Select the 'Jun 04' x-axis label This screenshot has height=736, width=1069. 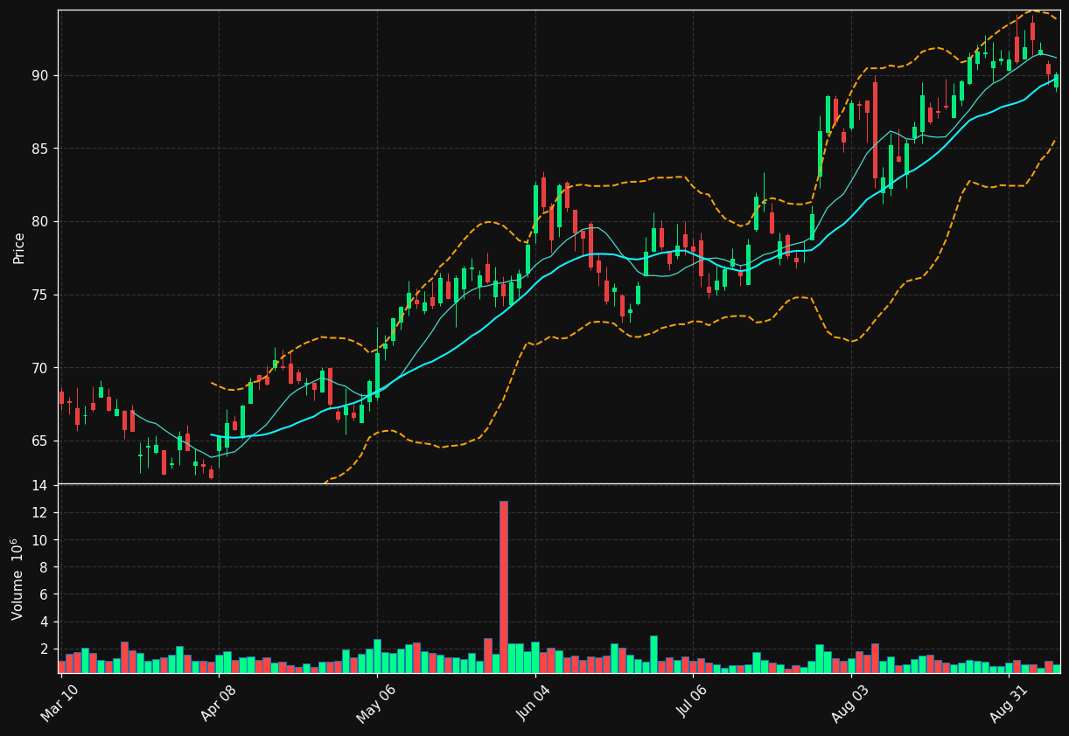coord(534,703)
